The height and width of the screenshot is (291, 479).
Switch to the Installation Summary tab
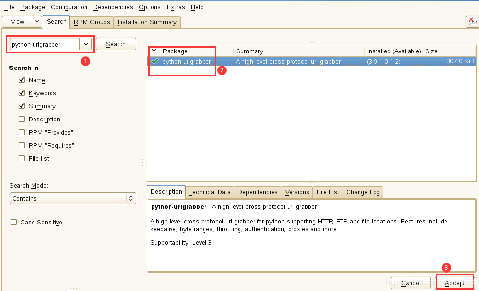pos(147,22)
